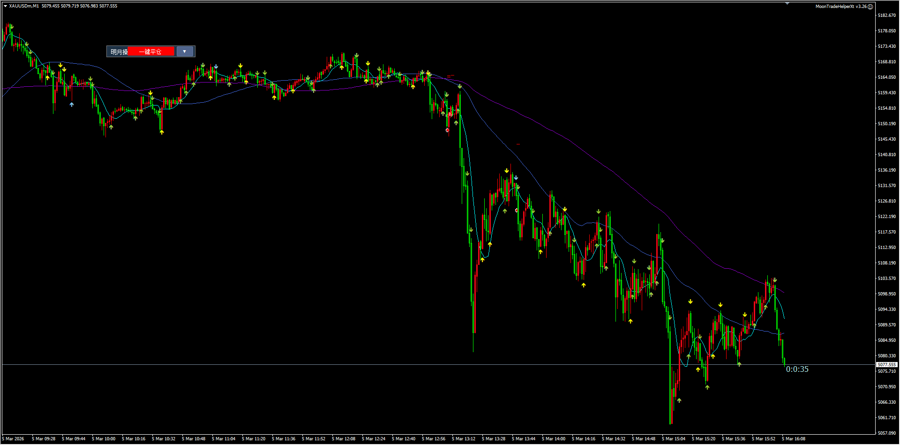Click the 5 Mar 10:48 time label

(194, 439)
